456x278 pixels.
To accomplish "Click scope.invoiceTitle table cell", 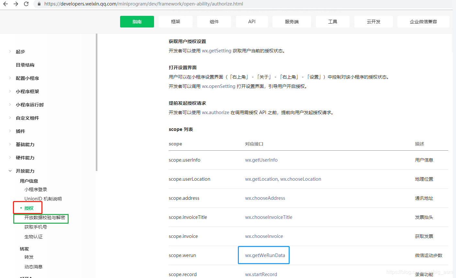I will [188, 217].
